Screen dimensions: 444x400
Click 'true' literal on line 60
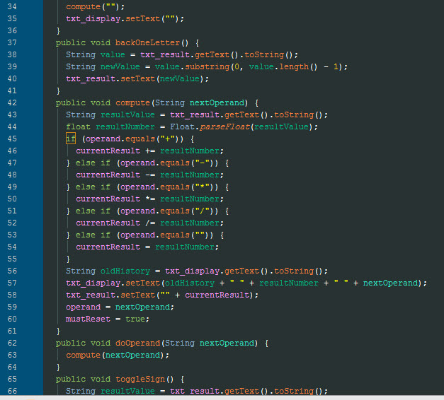135,319
